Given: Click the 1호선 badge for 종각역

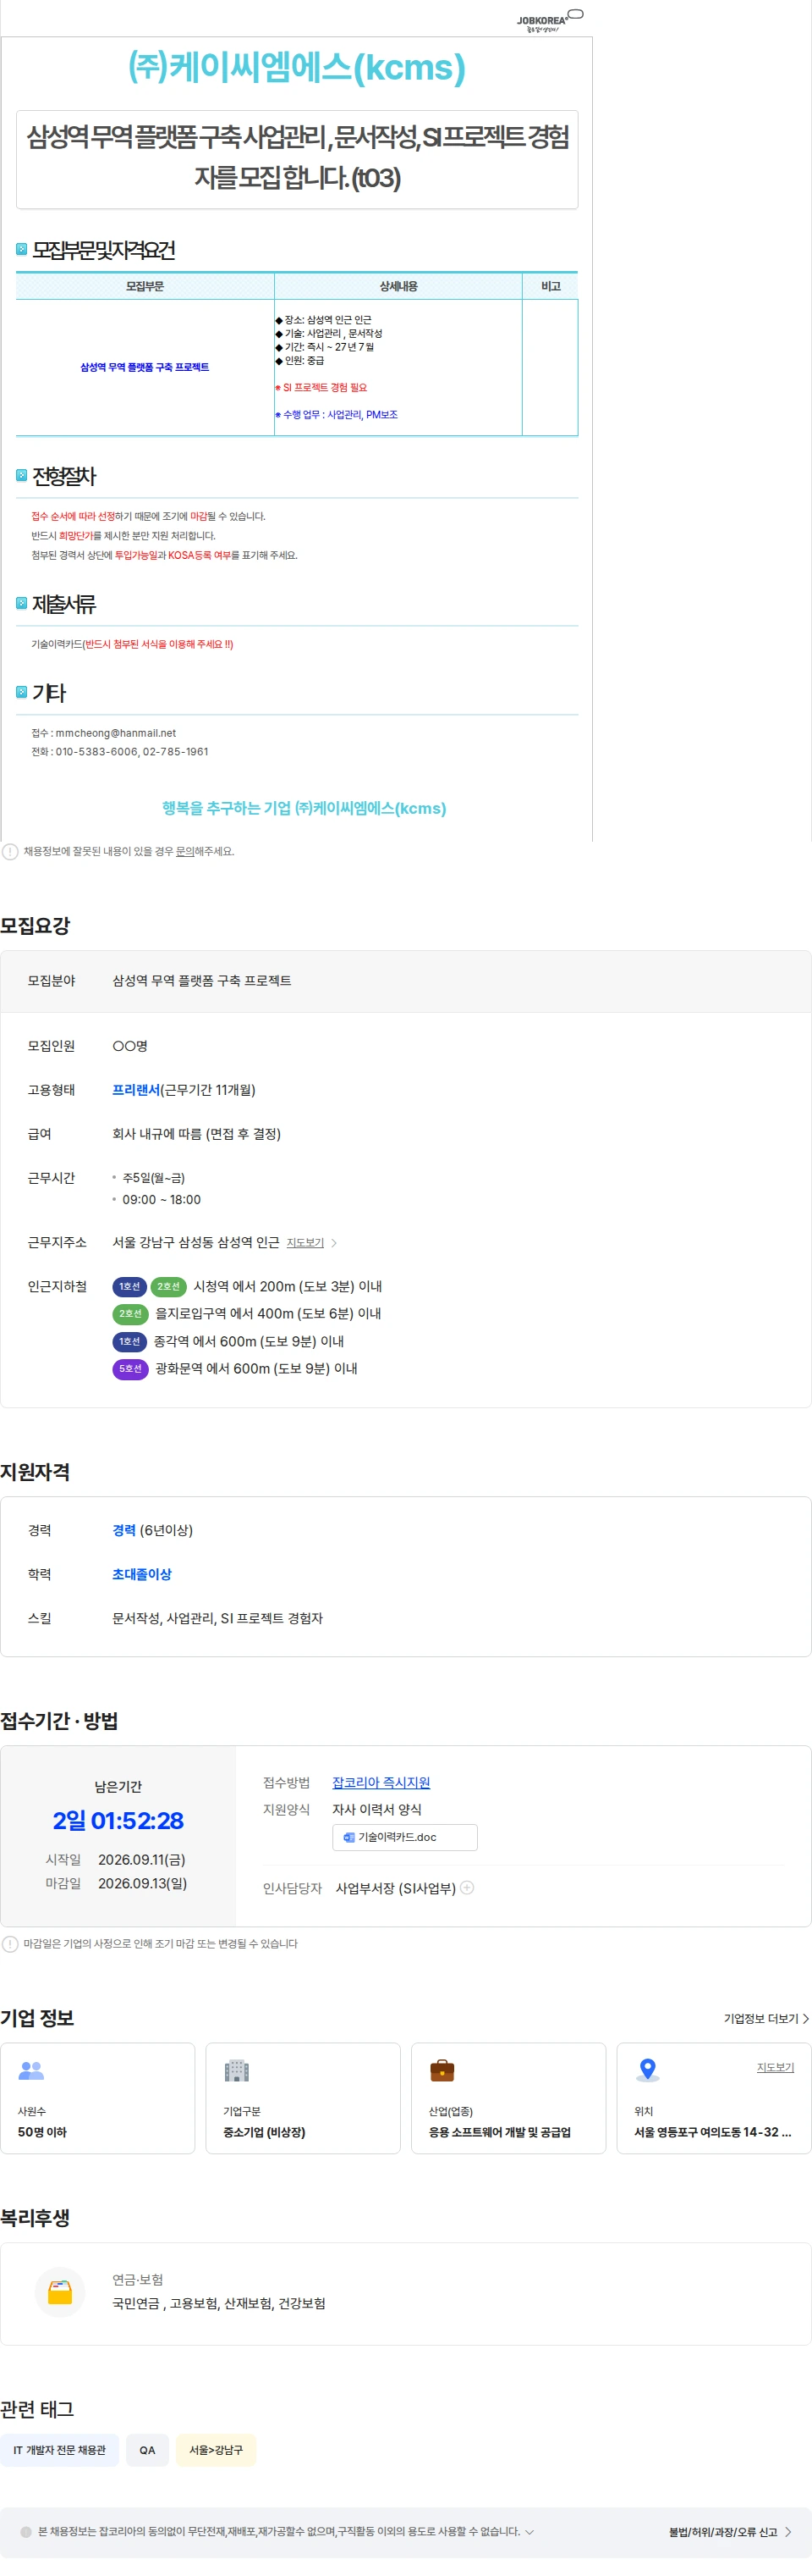Looking at the screenshot, I should [x=130, y=1342].
